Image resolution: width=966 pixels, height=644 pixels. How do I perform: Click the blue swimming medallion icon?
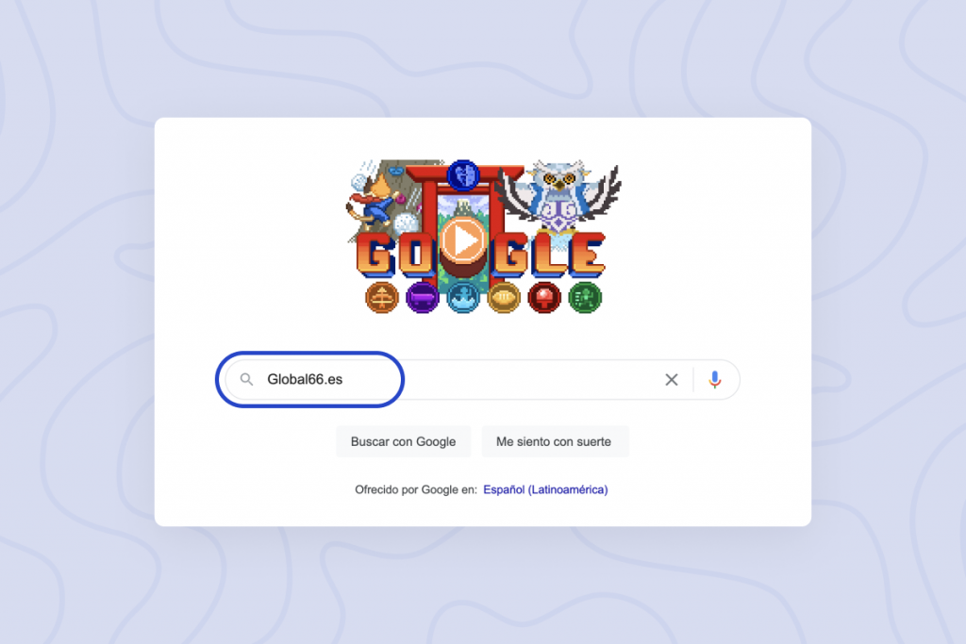463,298
